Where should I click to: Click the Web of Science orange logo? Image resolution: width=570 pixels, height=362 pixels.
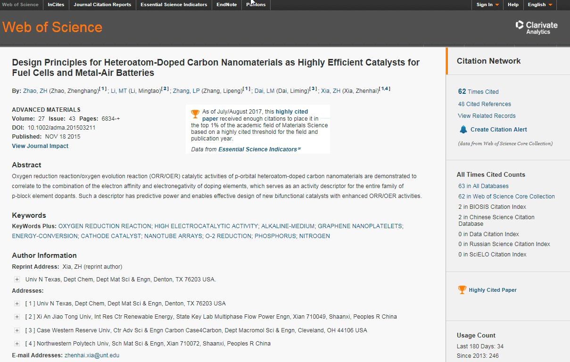pos(52,27)
